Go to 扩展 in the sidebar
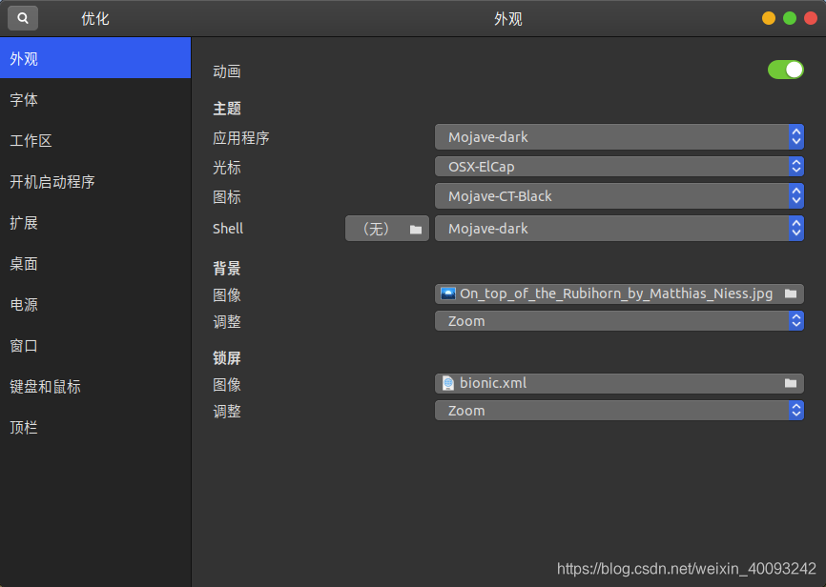This screenshot has height=587, width=826. point(95,223)
